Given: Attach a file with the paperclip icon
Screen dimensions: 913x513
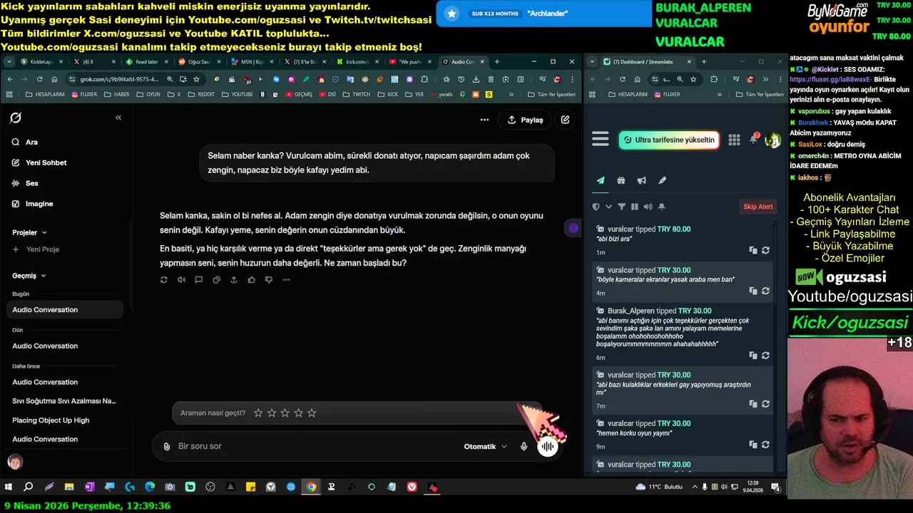Looking at the screenshot, I should (x=167, y=447).
